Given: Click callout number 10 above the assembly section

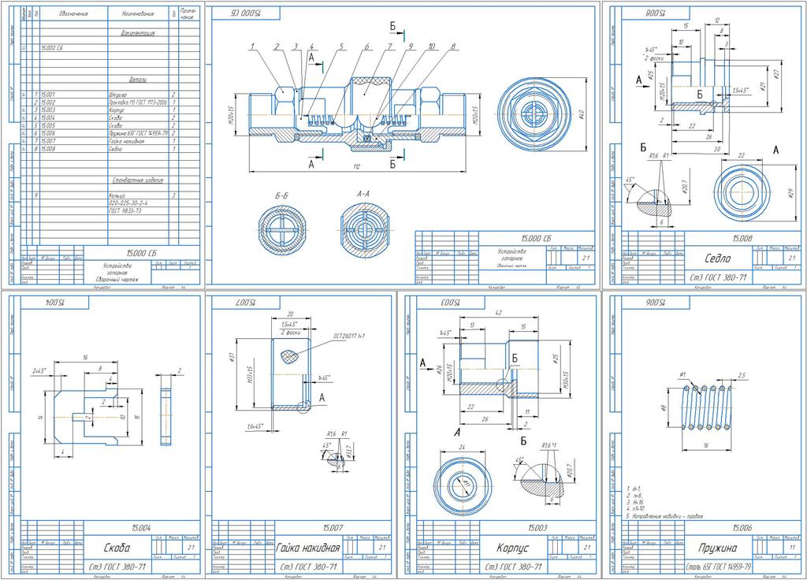Looking at the screenshot, I should point(432,46).
